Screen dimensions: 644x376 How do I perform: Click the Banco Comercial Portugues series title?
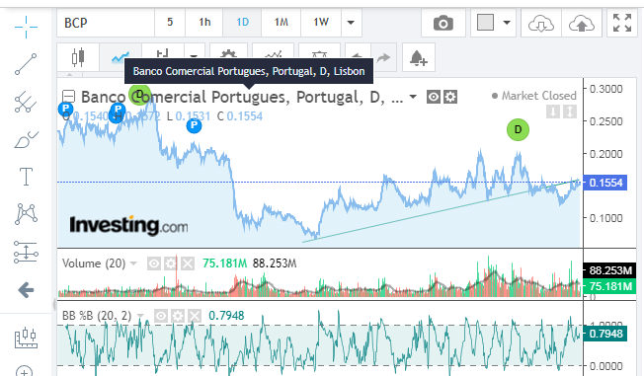pos(242,98)
